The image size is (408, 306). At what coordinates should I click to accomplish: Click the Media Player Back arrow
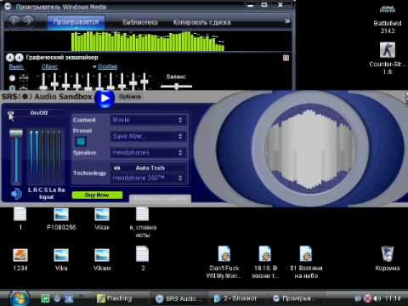coord(14,20)
